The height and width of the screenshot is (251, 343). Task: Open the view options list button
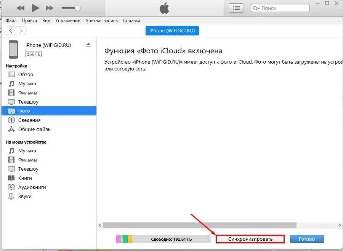tap(236, 8)
